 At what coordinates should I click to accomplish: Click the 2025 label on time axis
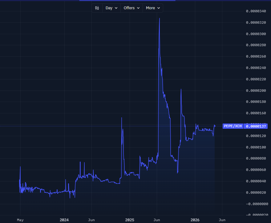tap(130, 220)
